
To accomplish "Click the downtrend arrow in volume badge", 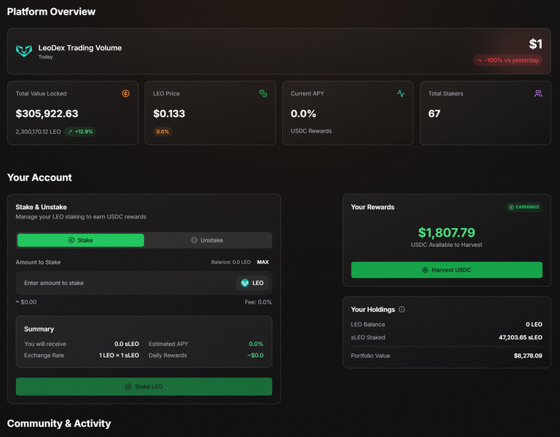I will click(479, 60).
